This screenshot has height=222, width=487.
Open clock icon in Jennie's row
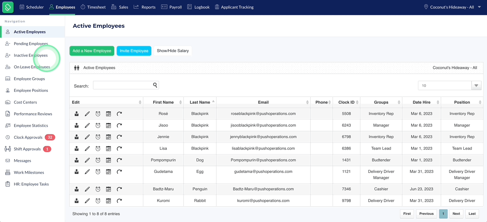point(98,137)
